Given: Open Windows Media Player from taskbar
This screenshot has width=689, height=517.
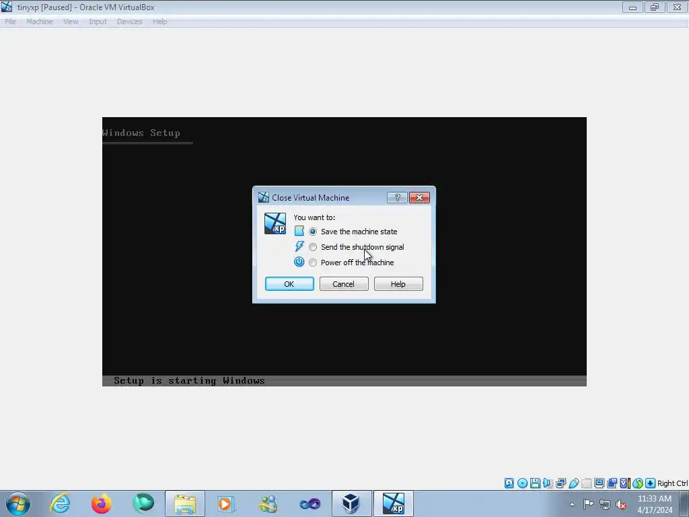Looking at the screenshot, I should [226, 504].
